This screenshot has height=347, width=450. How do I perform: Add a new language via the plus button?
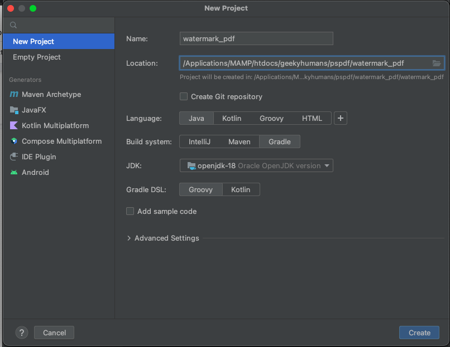[x=341, y=118]
